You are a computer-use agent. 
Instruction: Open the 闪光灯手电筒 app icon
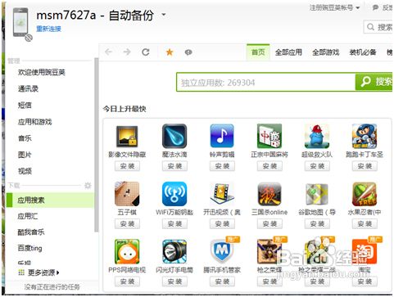click(174, 251)
